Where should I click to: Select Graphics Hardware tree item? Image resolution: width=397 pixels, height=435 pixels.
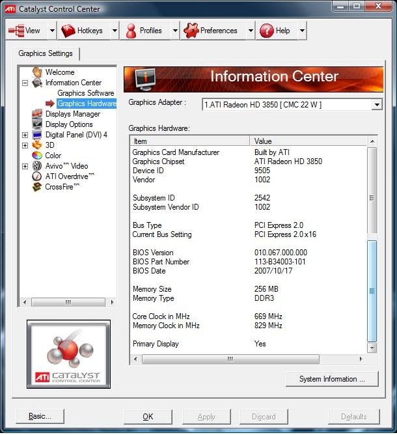87,104
